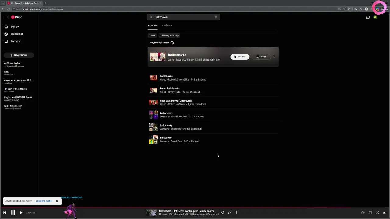Toggle repeat mode

[x=370, y=213]
